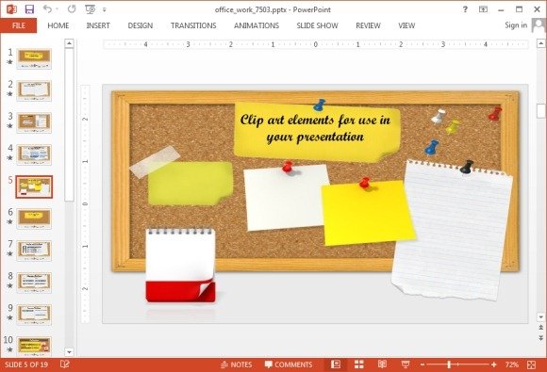Toggle the Notes pane
This screenshot has height=372, width=547.
[x=237, y=364]
